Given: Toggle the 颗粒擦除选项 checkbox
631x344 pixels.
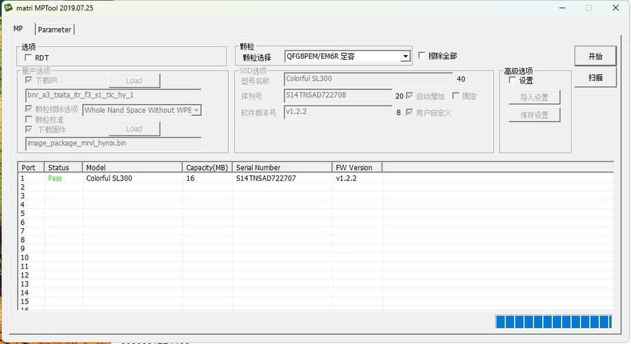Looking at the screenshot, I should pyautogui.click(x=28, y=109).
